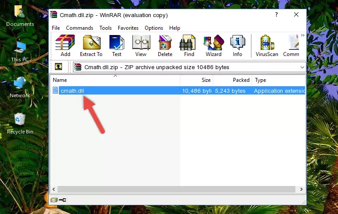Screen dimensions: 338x214
Task: Click the archive icon in the address bar
Action: pyautogui.click(x=78, y=67)
